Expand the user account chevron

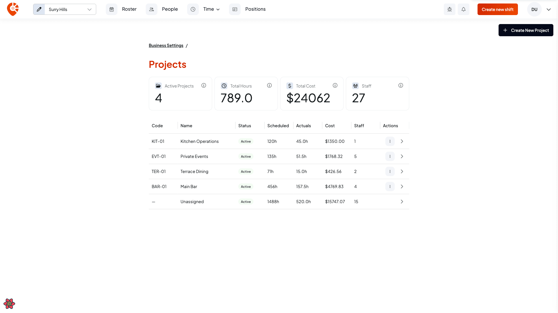coord(549,9)
